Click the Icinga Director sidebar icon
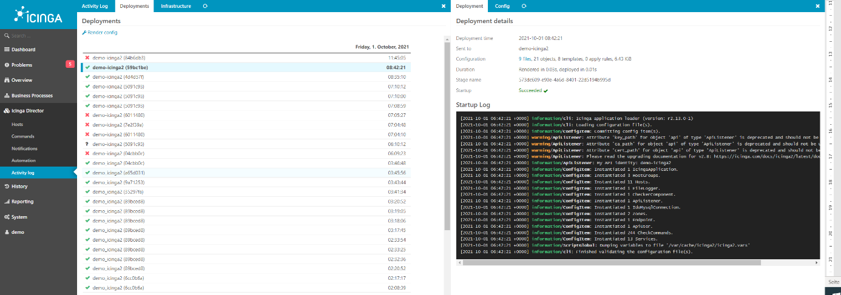This screenshot has width=841, height=295. 7,111
